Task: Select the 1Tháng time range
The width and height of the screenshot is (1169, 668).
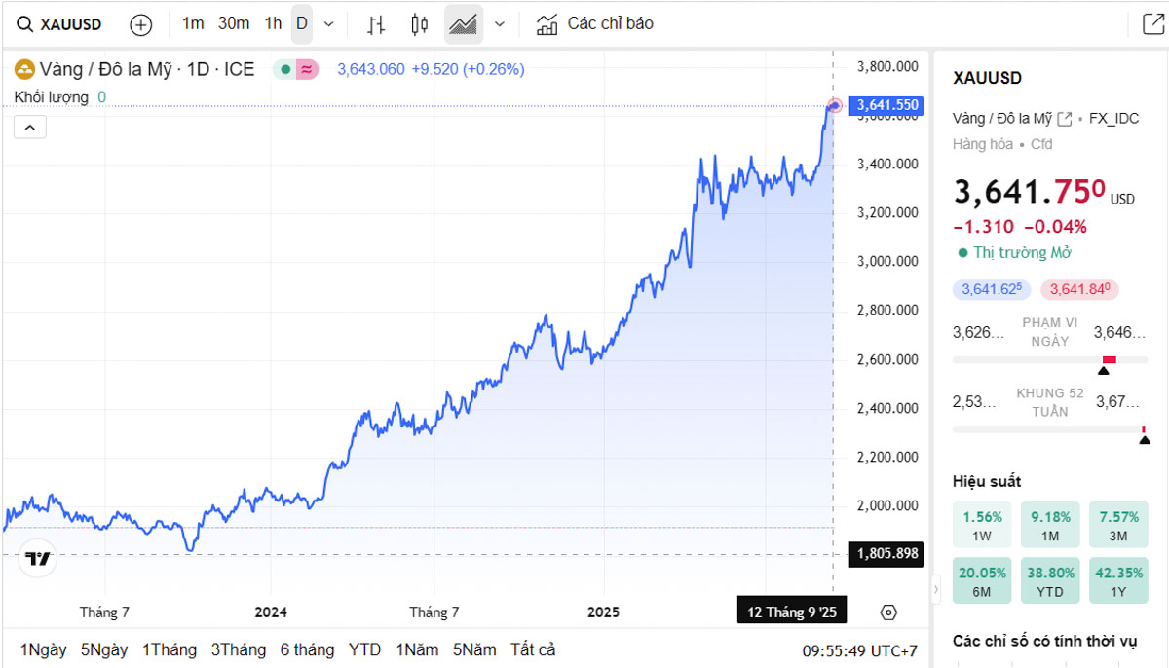Action: (170, 649)
